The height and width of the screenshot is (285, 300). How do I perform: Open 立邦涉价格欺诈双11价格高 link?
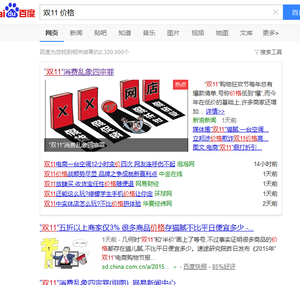coord(231,138)
